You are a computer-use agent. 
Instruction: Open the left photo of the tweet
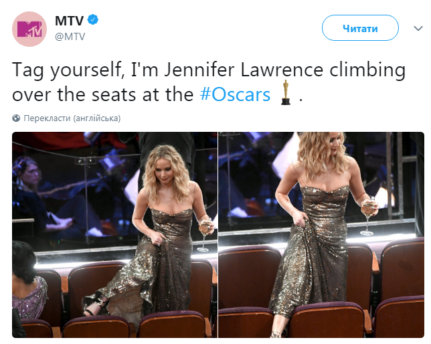[114, 235]
